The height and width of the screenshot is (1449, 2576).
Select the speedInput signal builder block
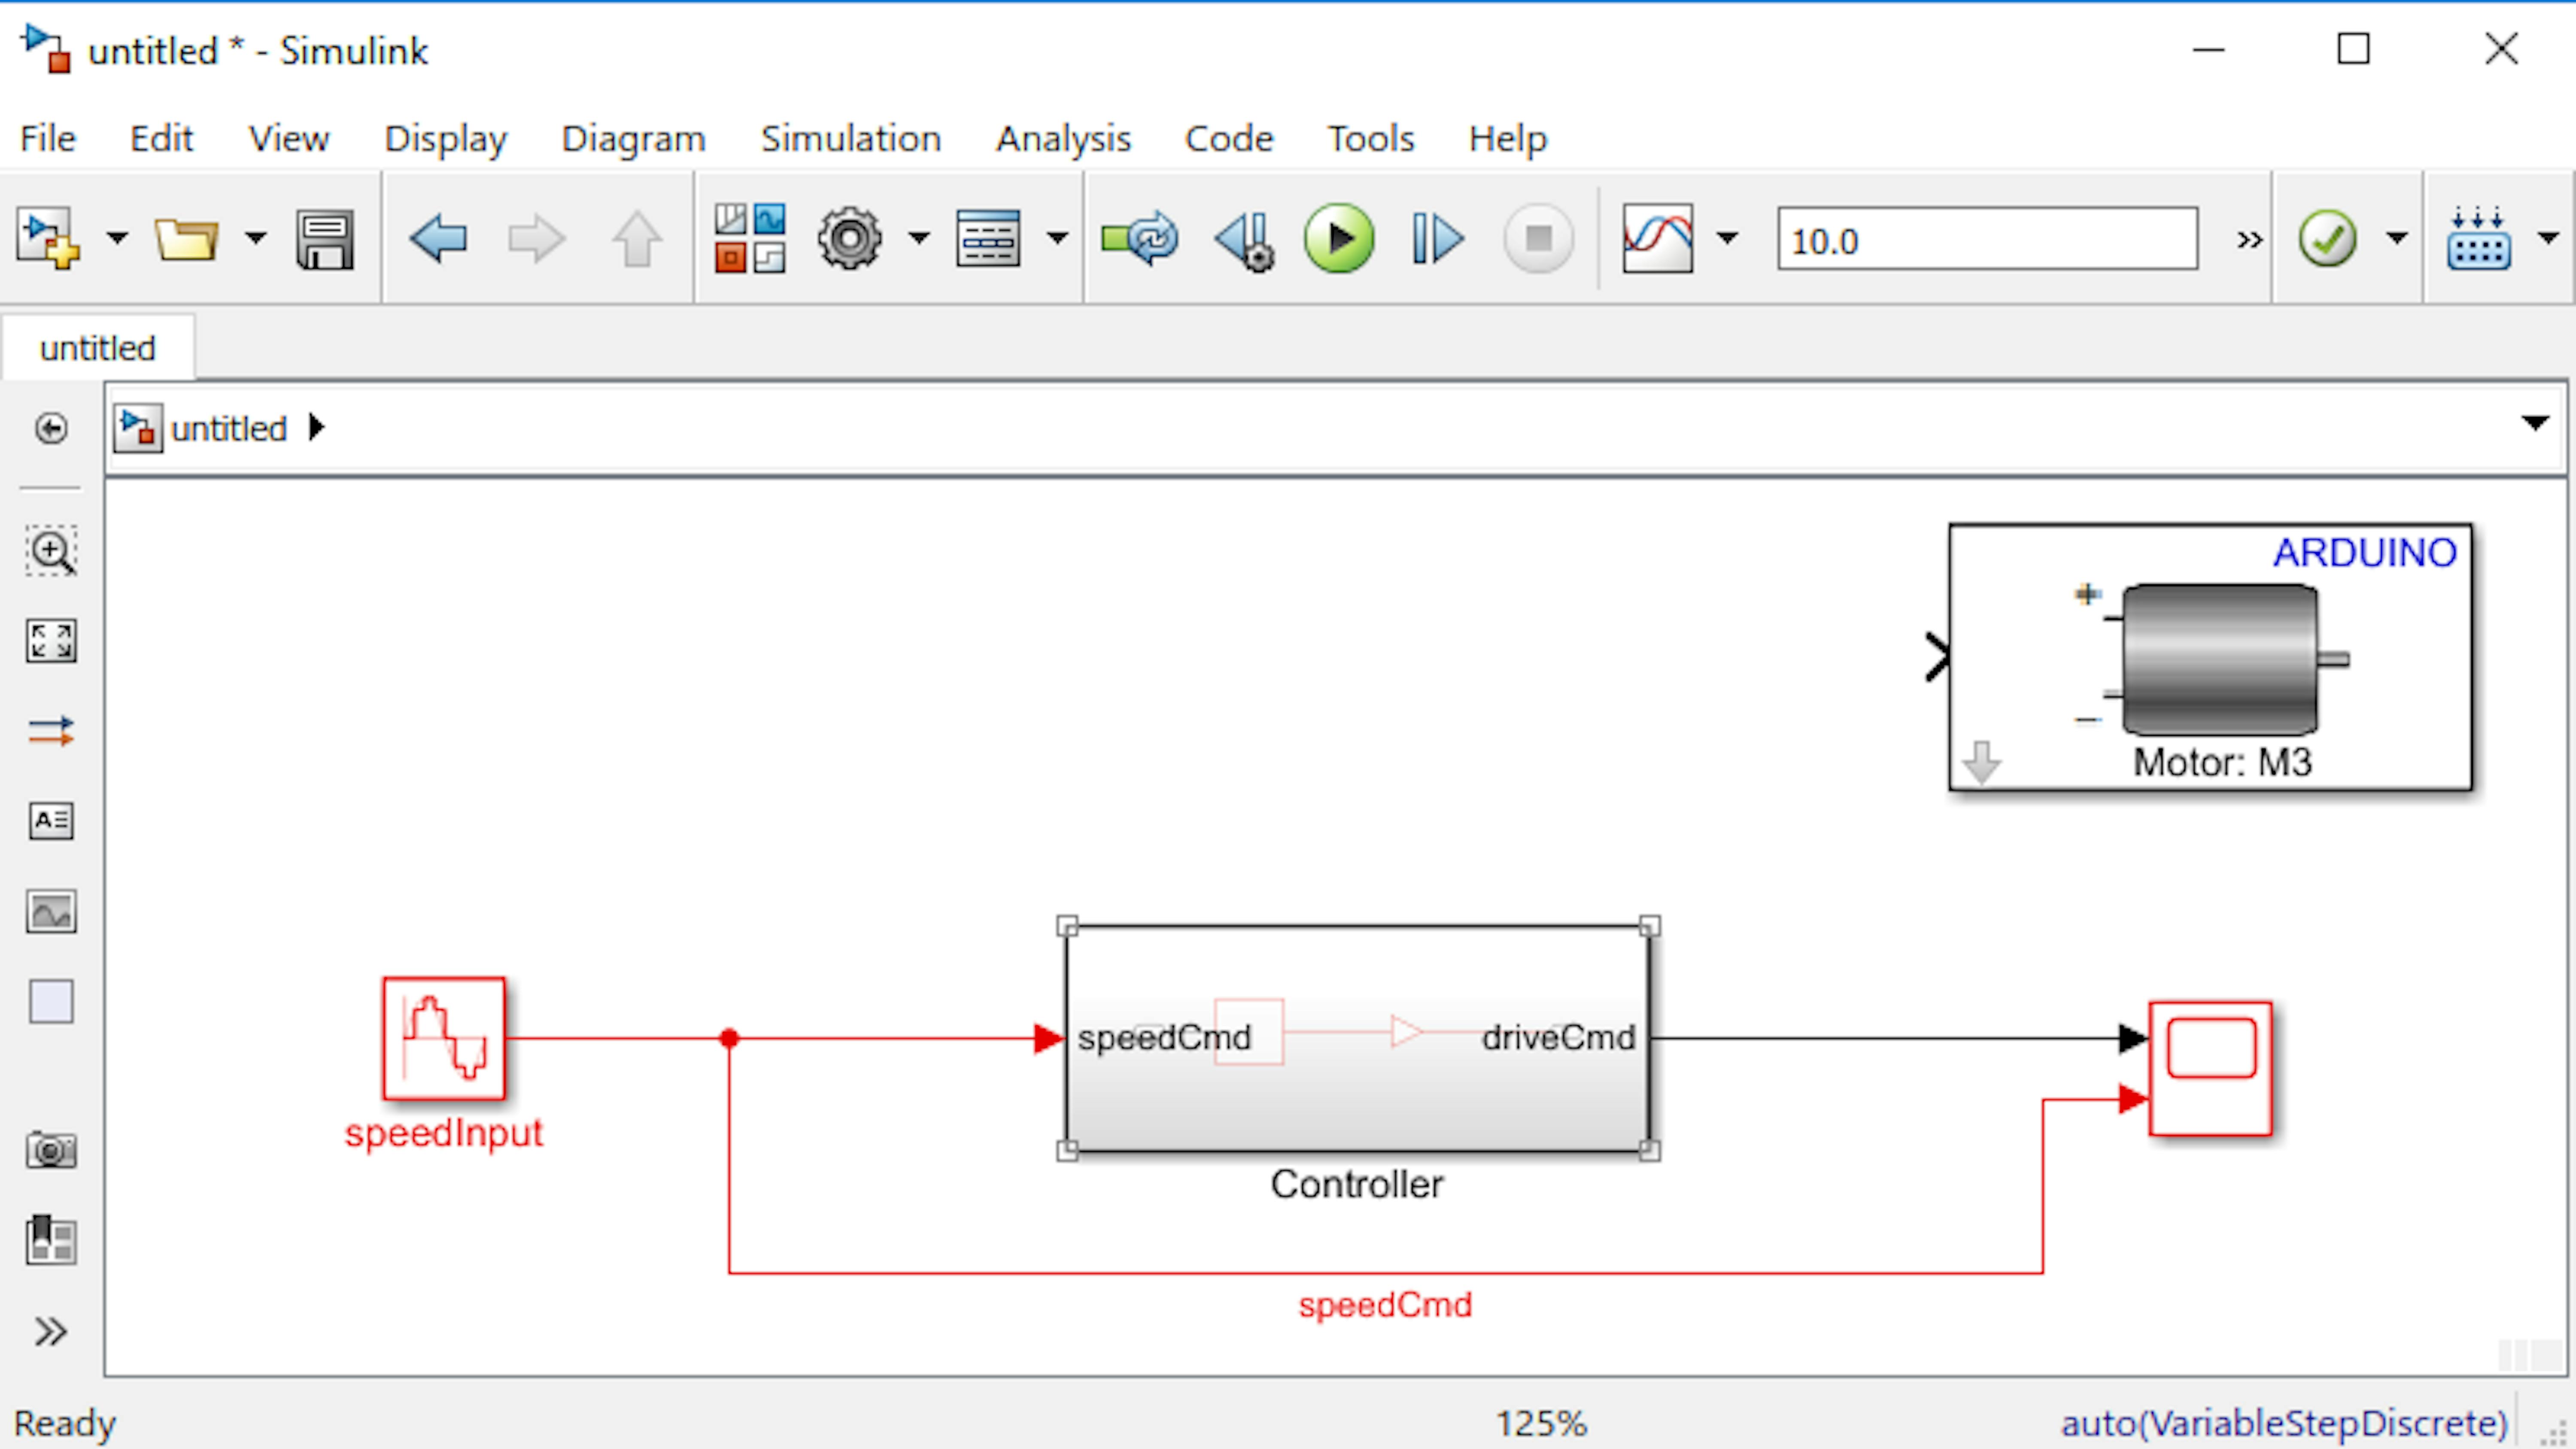tap(444, 1038)
